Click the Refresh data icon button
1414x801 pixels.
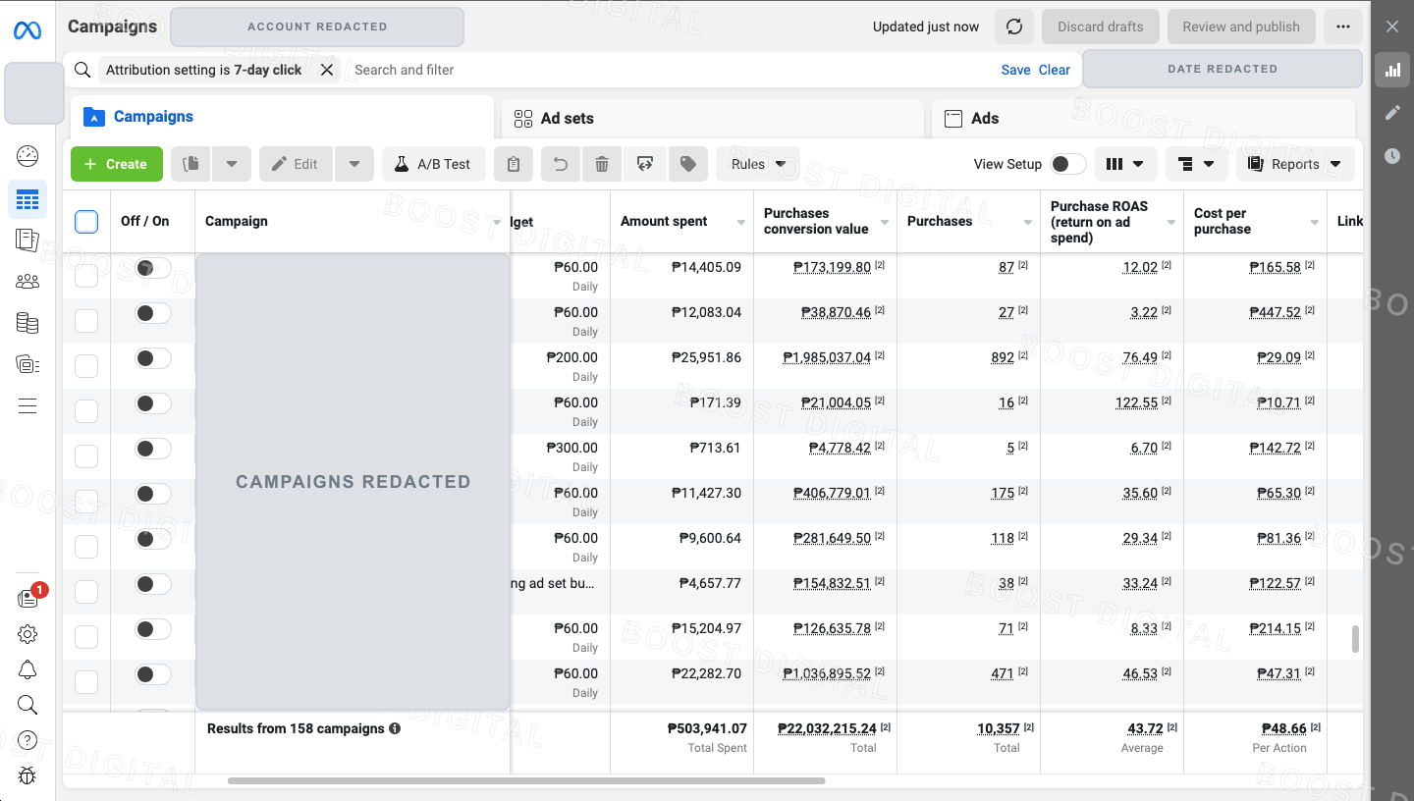point(1014,27)
